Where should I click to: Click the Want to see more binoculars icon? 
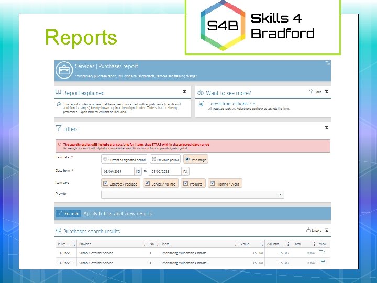pos(201,93)
